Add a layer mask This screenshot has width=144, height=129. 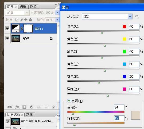click(24, 107)
